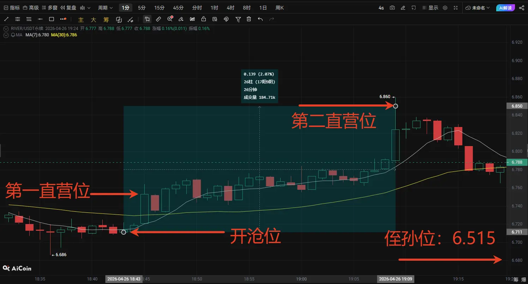Viewport: 528px width, 284px height.
Task: Start 复盘 replay mode
Action: [68, 8]
